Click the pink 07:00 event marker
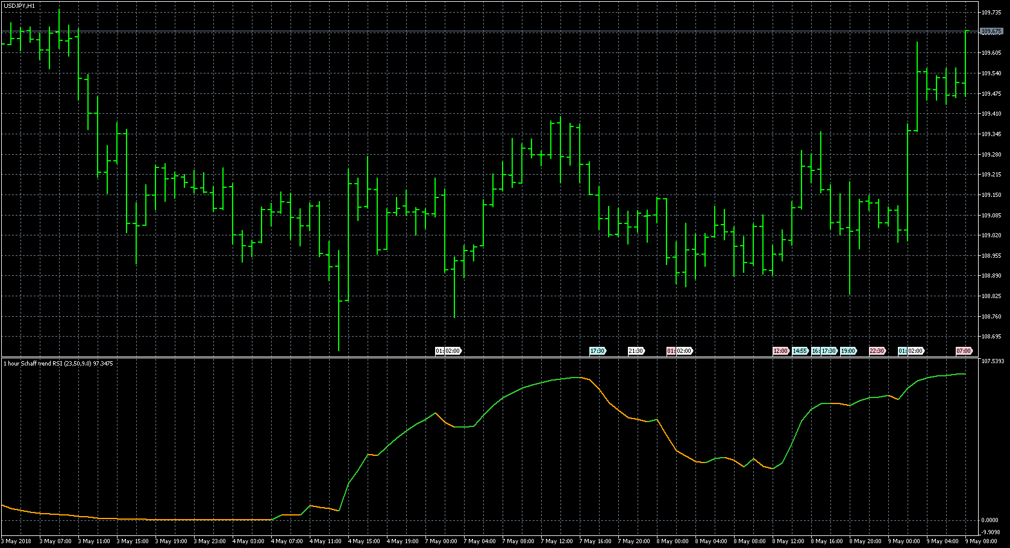Viewport: 1010px width, 548px height. tap(964, 351)
